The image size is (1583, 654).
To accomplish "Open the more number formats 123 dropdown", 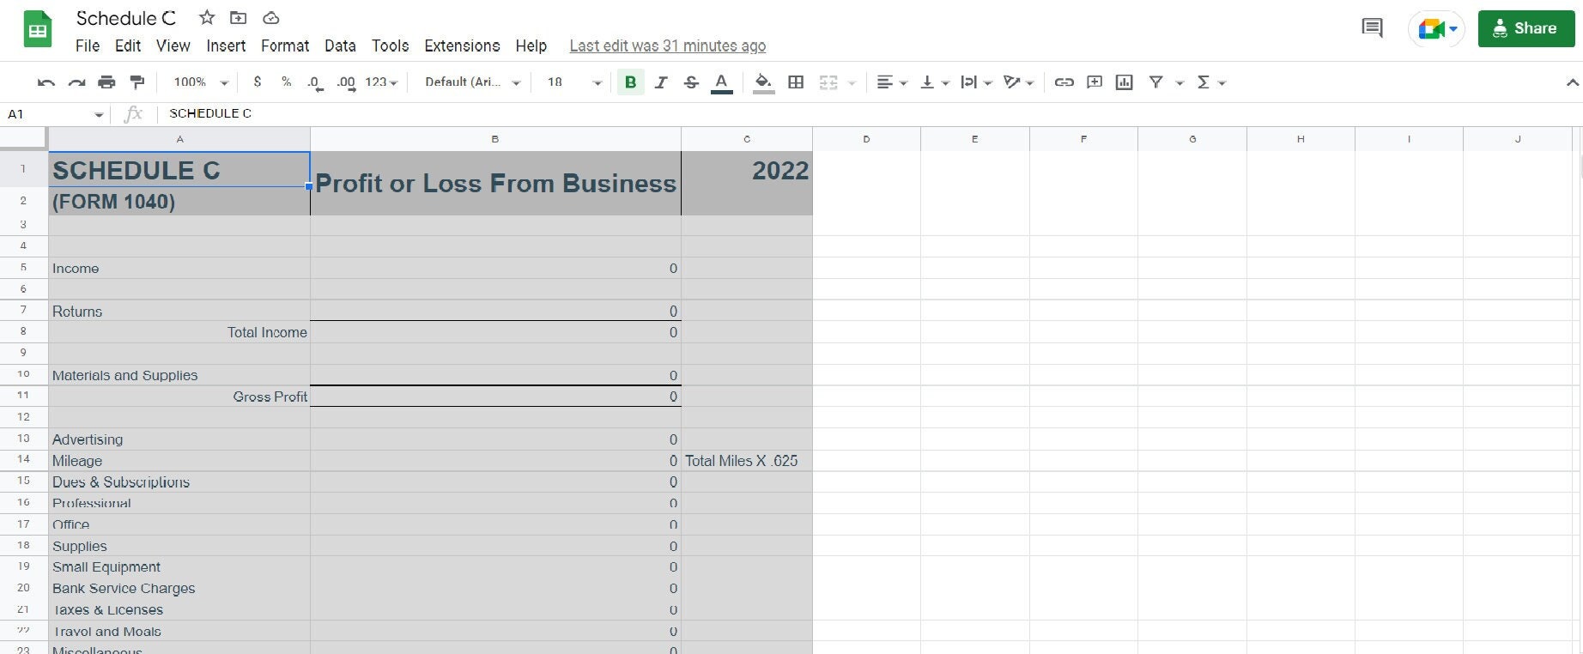I will 381,82.
